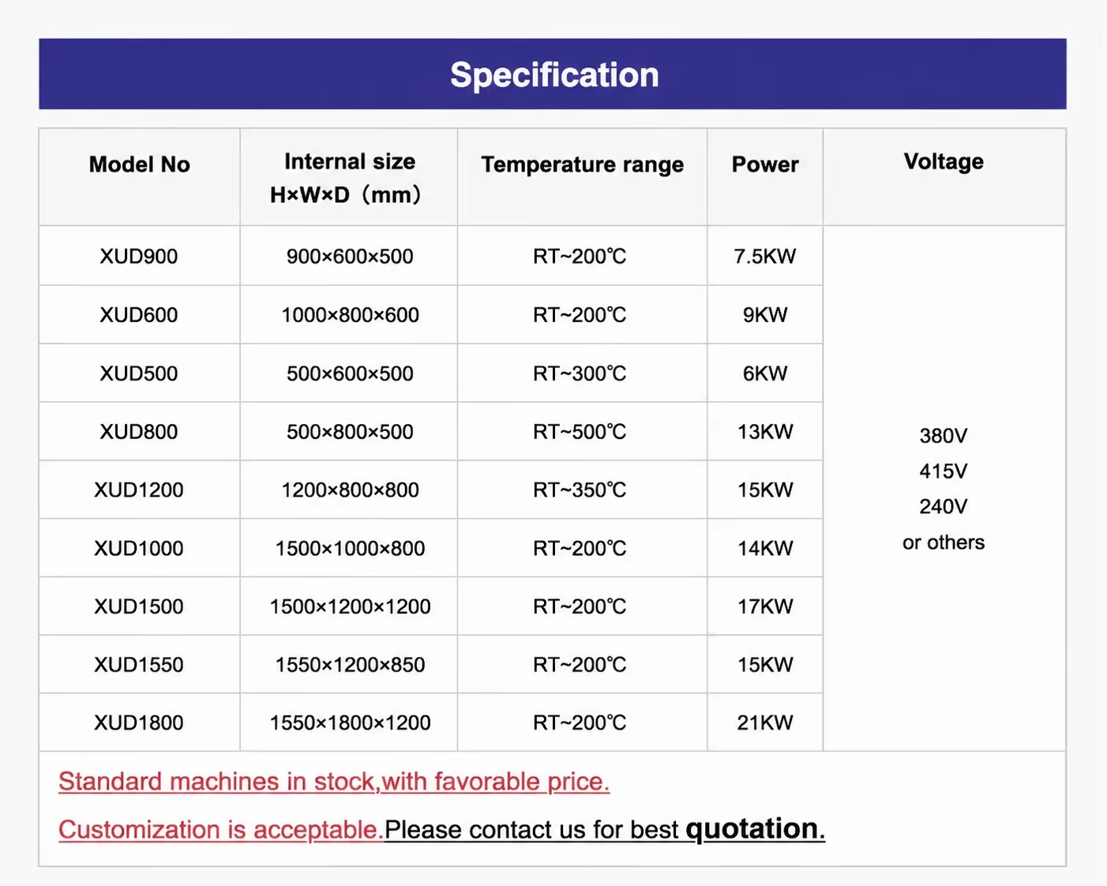Screen dimensions: 1107x886
Task: Open 'Standard machines in stock' link
Action: tap(334, 781)
